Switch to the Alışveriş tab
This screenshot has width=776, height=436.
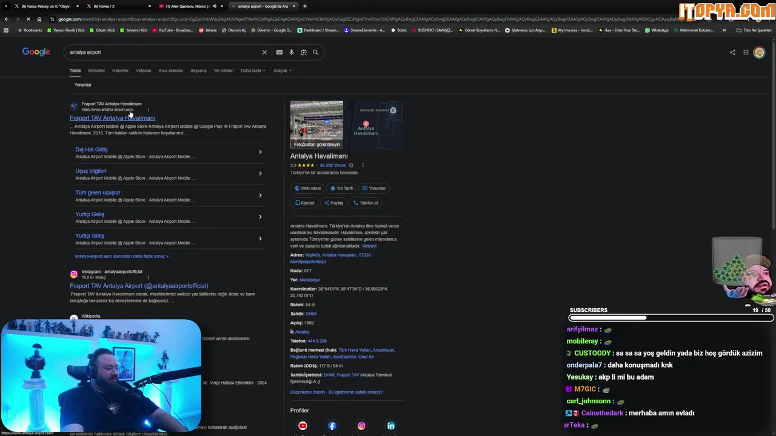tap(198, 71)
